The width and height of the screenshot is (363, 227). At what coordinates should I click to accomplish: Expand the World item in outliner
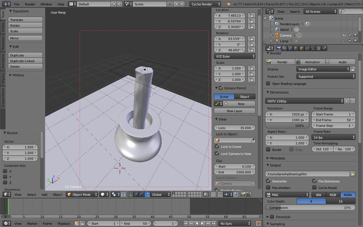coord(272,30)
